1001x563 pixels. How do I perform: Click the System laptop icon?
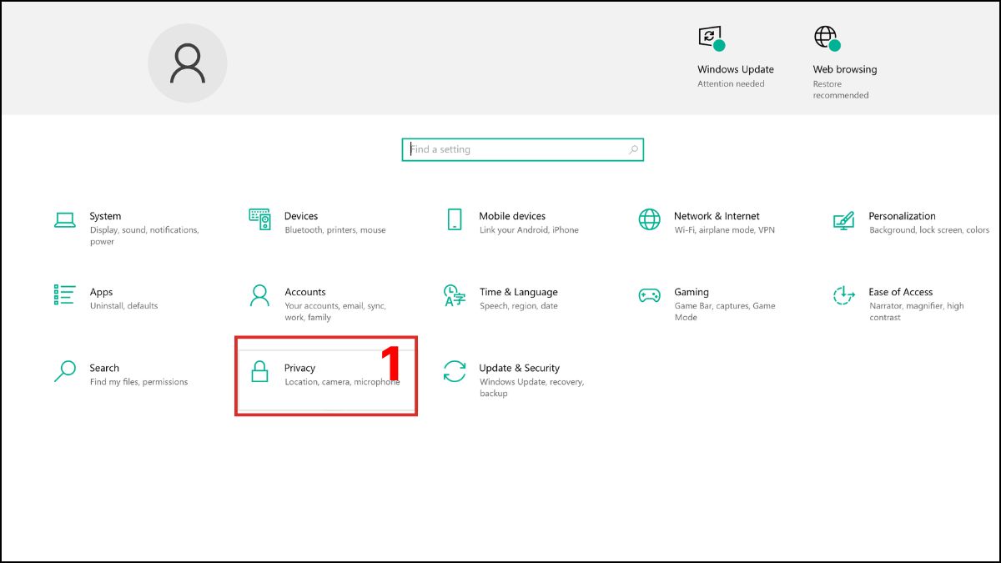tap(65, 220)
